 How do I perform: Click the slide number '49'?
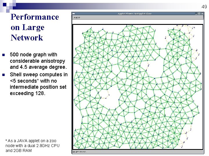point(204,7)
